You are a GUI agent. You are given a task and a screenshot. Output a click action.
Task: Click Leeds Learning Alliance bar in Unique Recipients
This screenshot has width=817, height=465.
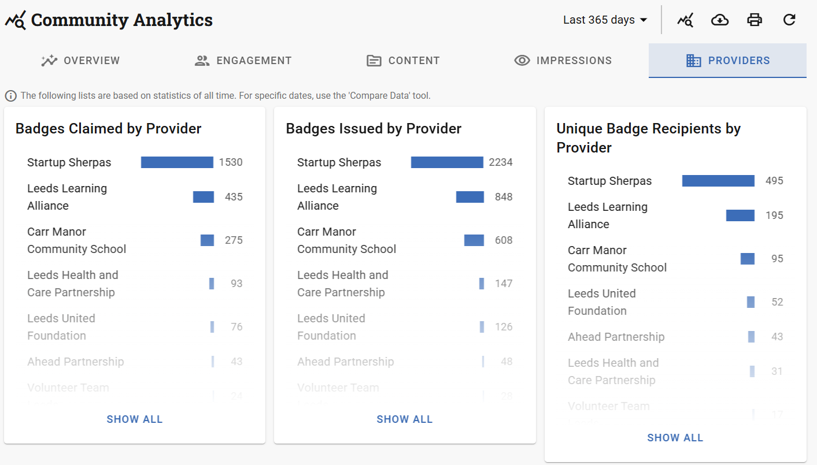tap(740, 215)
